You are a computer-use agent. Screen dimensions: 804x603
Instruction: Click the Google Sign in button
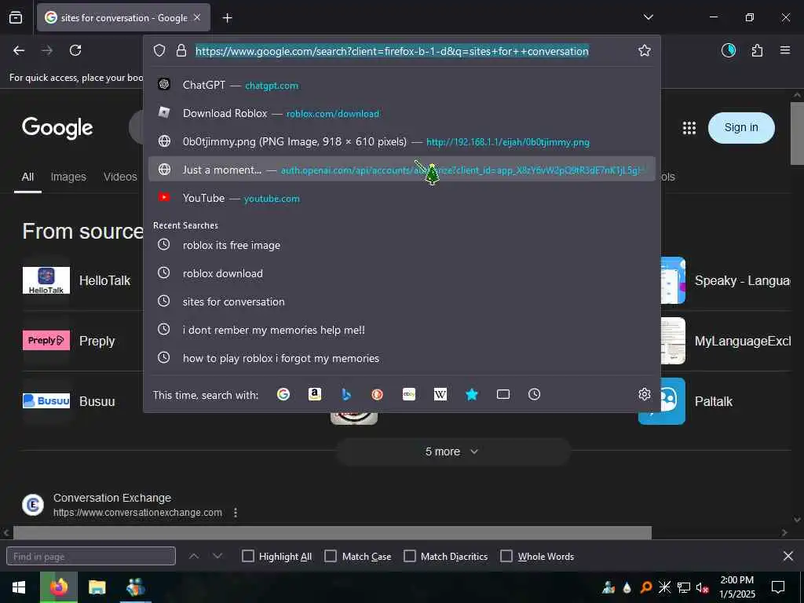741,128
